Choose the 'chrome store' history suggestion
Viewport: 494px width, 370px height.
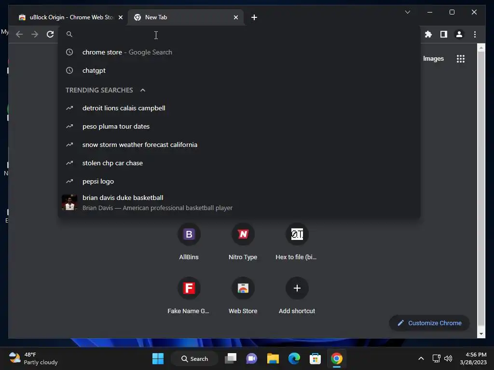[239, 52]
